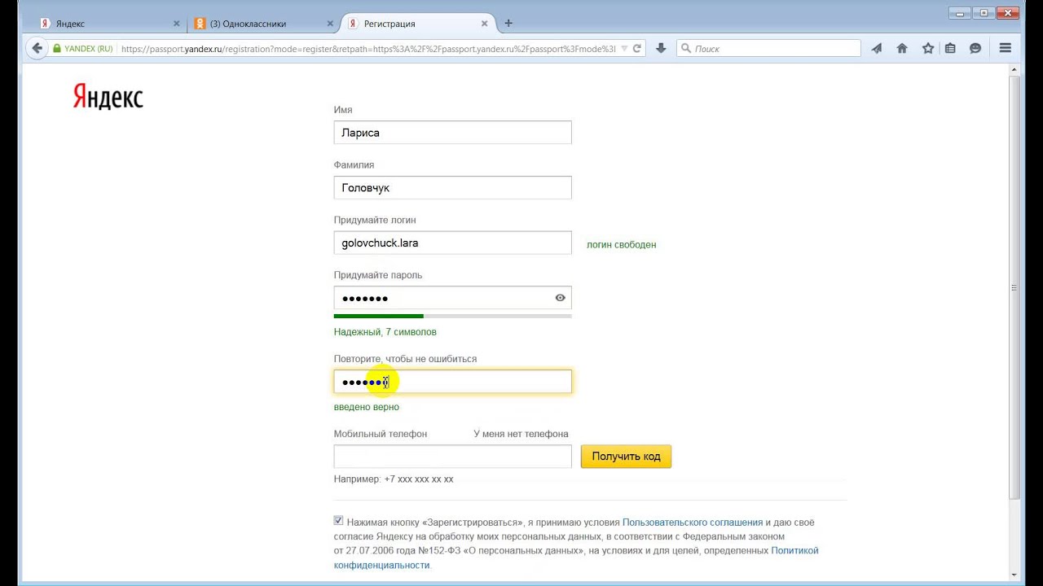Screen dimensions: 1043x586
Task: Close the Яндекс tab
Action: point(176,24)
